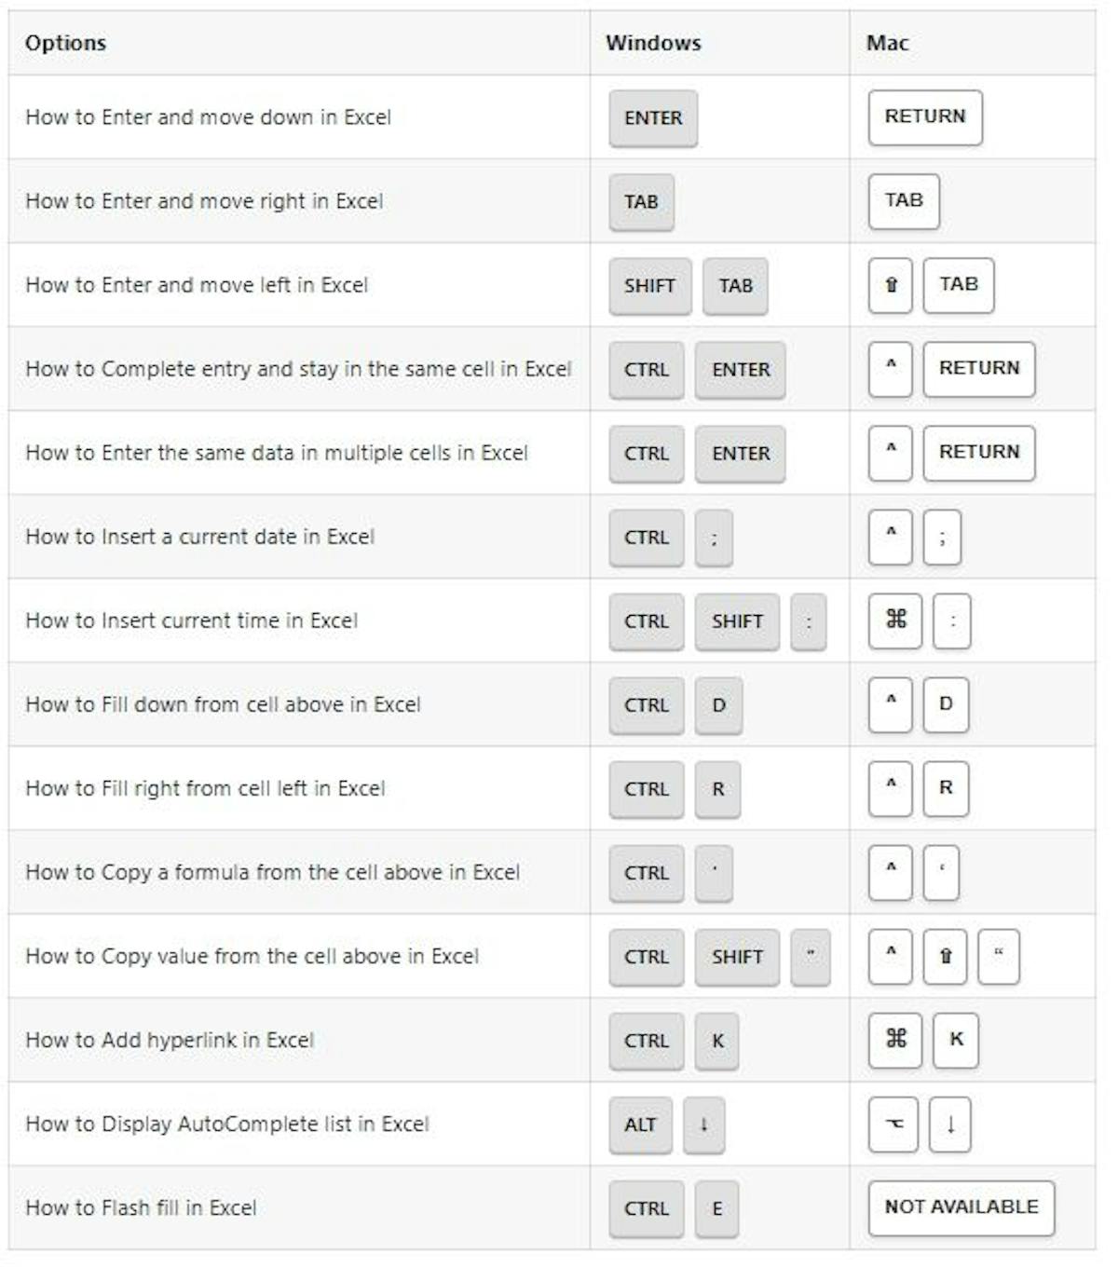Click Windows K key in Add hyperlink row
Screen dimensions: 1118x1268
tap(717, 1041)
